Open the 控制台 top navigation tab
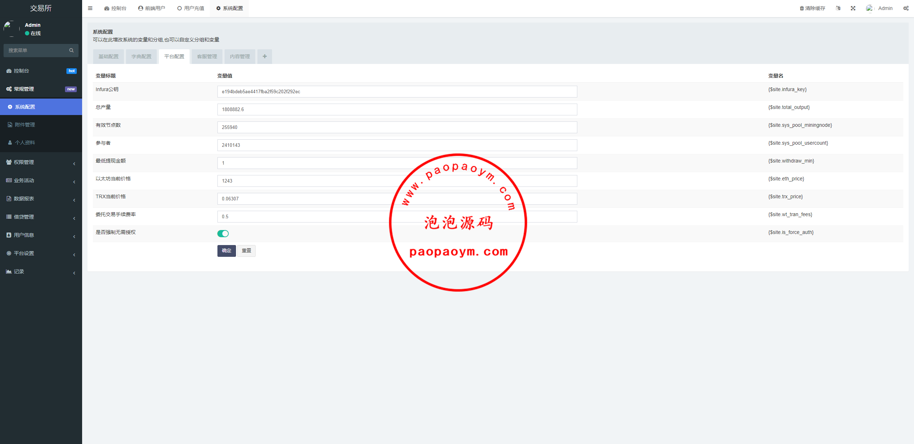 point(115,8)
